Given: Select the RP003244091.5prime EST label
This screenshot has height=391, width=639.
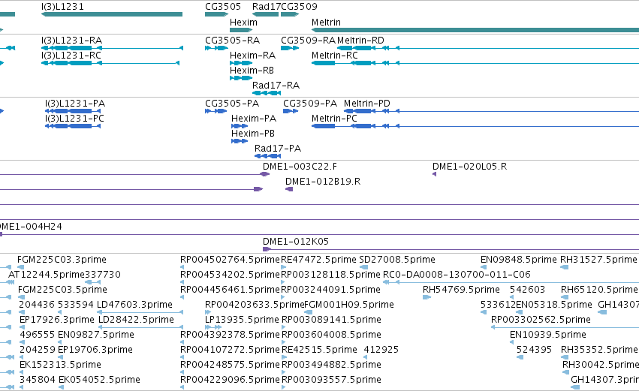Looking at the screenshot, I should tap(331, 290).
